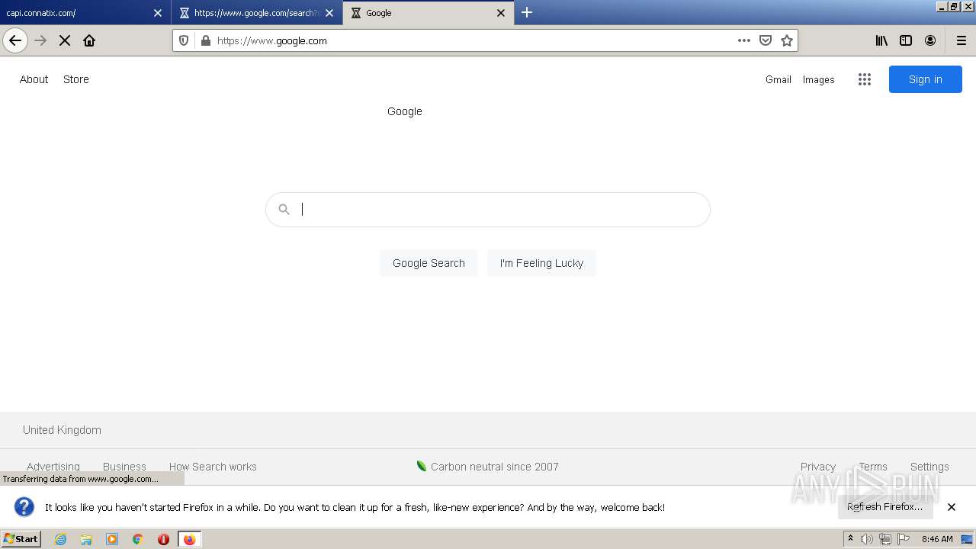Open media player taskbar icon
This screenshot has height=549, width=976.
[x=112, y=539]
